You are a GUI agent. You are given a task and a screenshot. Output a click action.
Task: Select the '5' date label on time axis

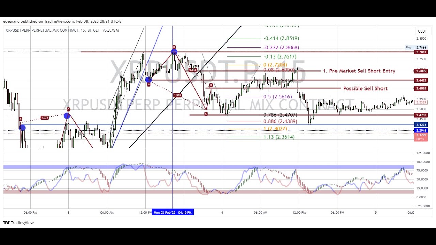(376, 213)
